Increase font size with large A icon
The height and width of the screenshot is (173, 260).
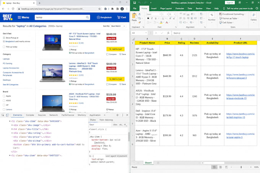click(170, 18)
